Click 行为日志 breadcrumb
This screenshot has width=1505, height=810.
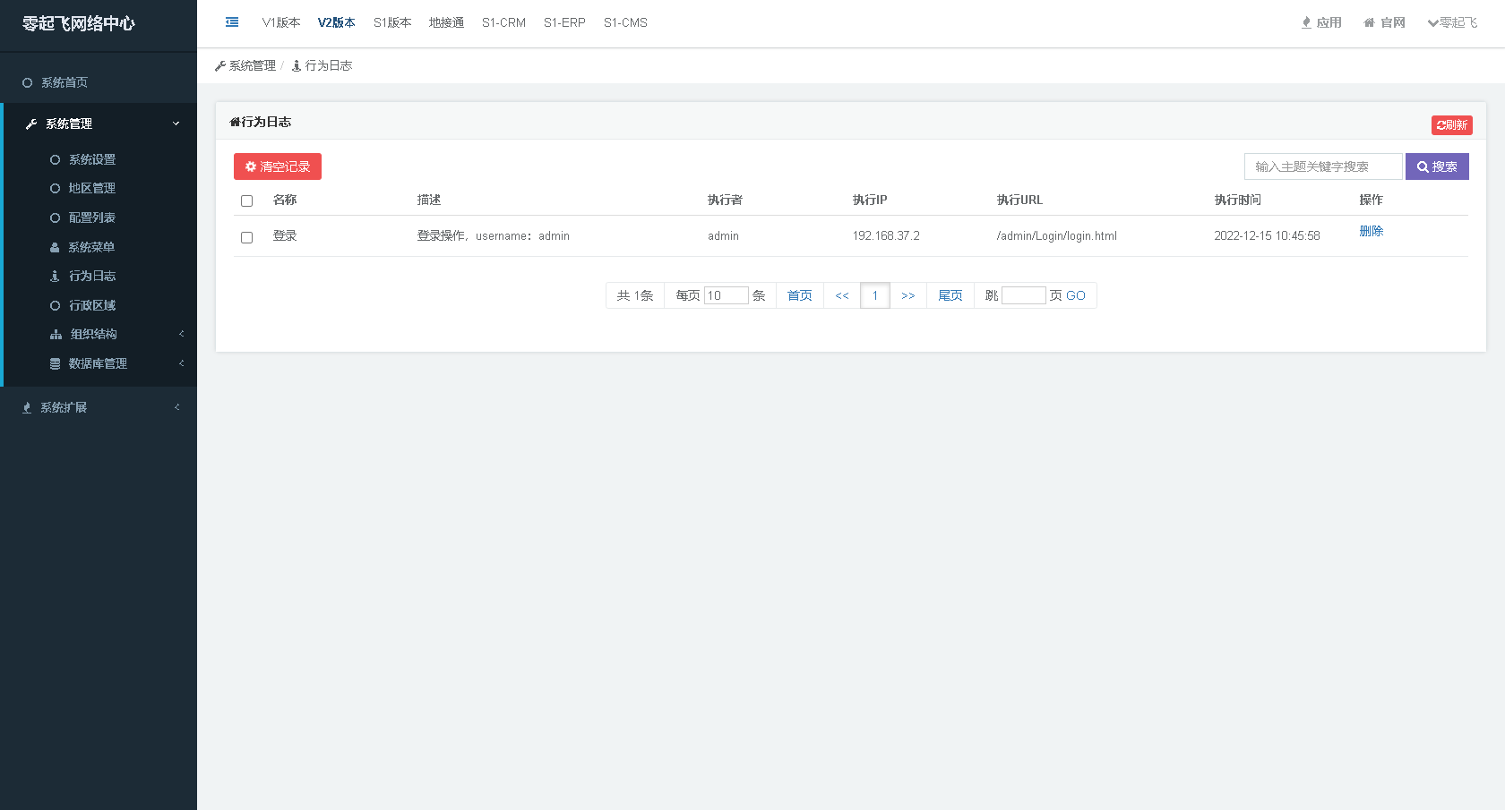tap(322, 65)
